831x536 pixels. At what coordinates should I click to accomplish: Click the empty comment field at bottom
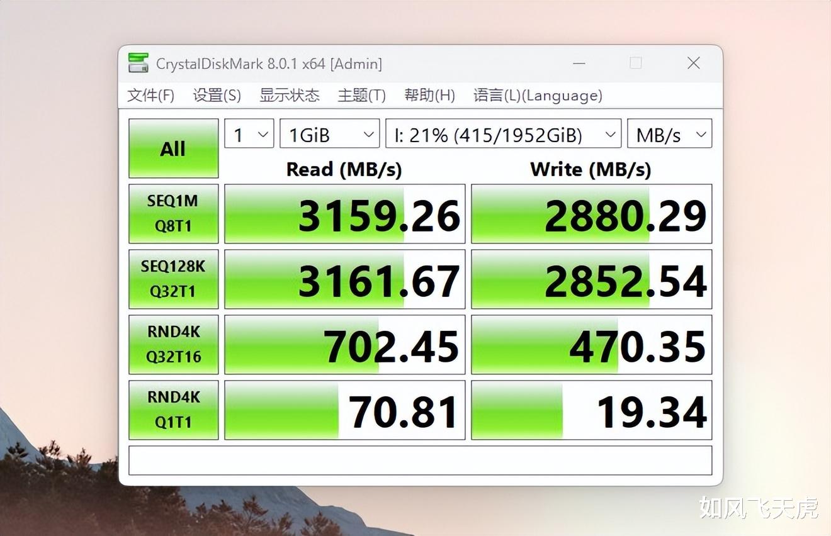pos(421,461)
